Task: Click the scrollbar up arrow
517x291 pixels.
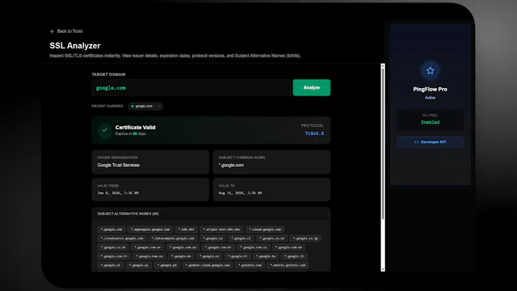Action: 383,66
